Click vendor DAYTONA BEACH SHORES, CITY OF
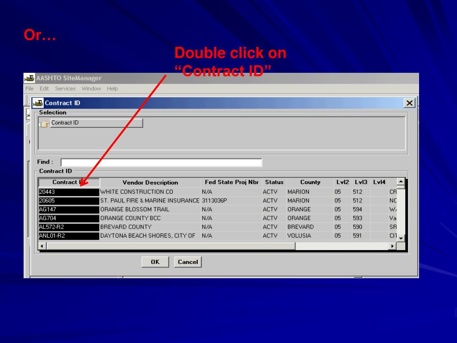This screenshot has width=457, height=343. tap(148, 236)
